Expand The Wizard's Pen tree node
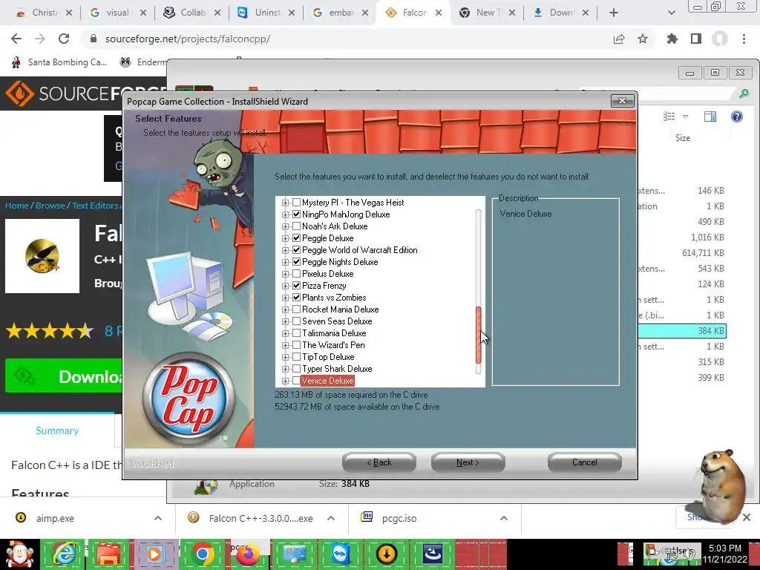The image size is (760, 570). point(286,345)
